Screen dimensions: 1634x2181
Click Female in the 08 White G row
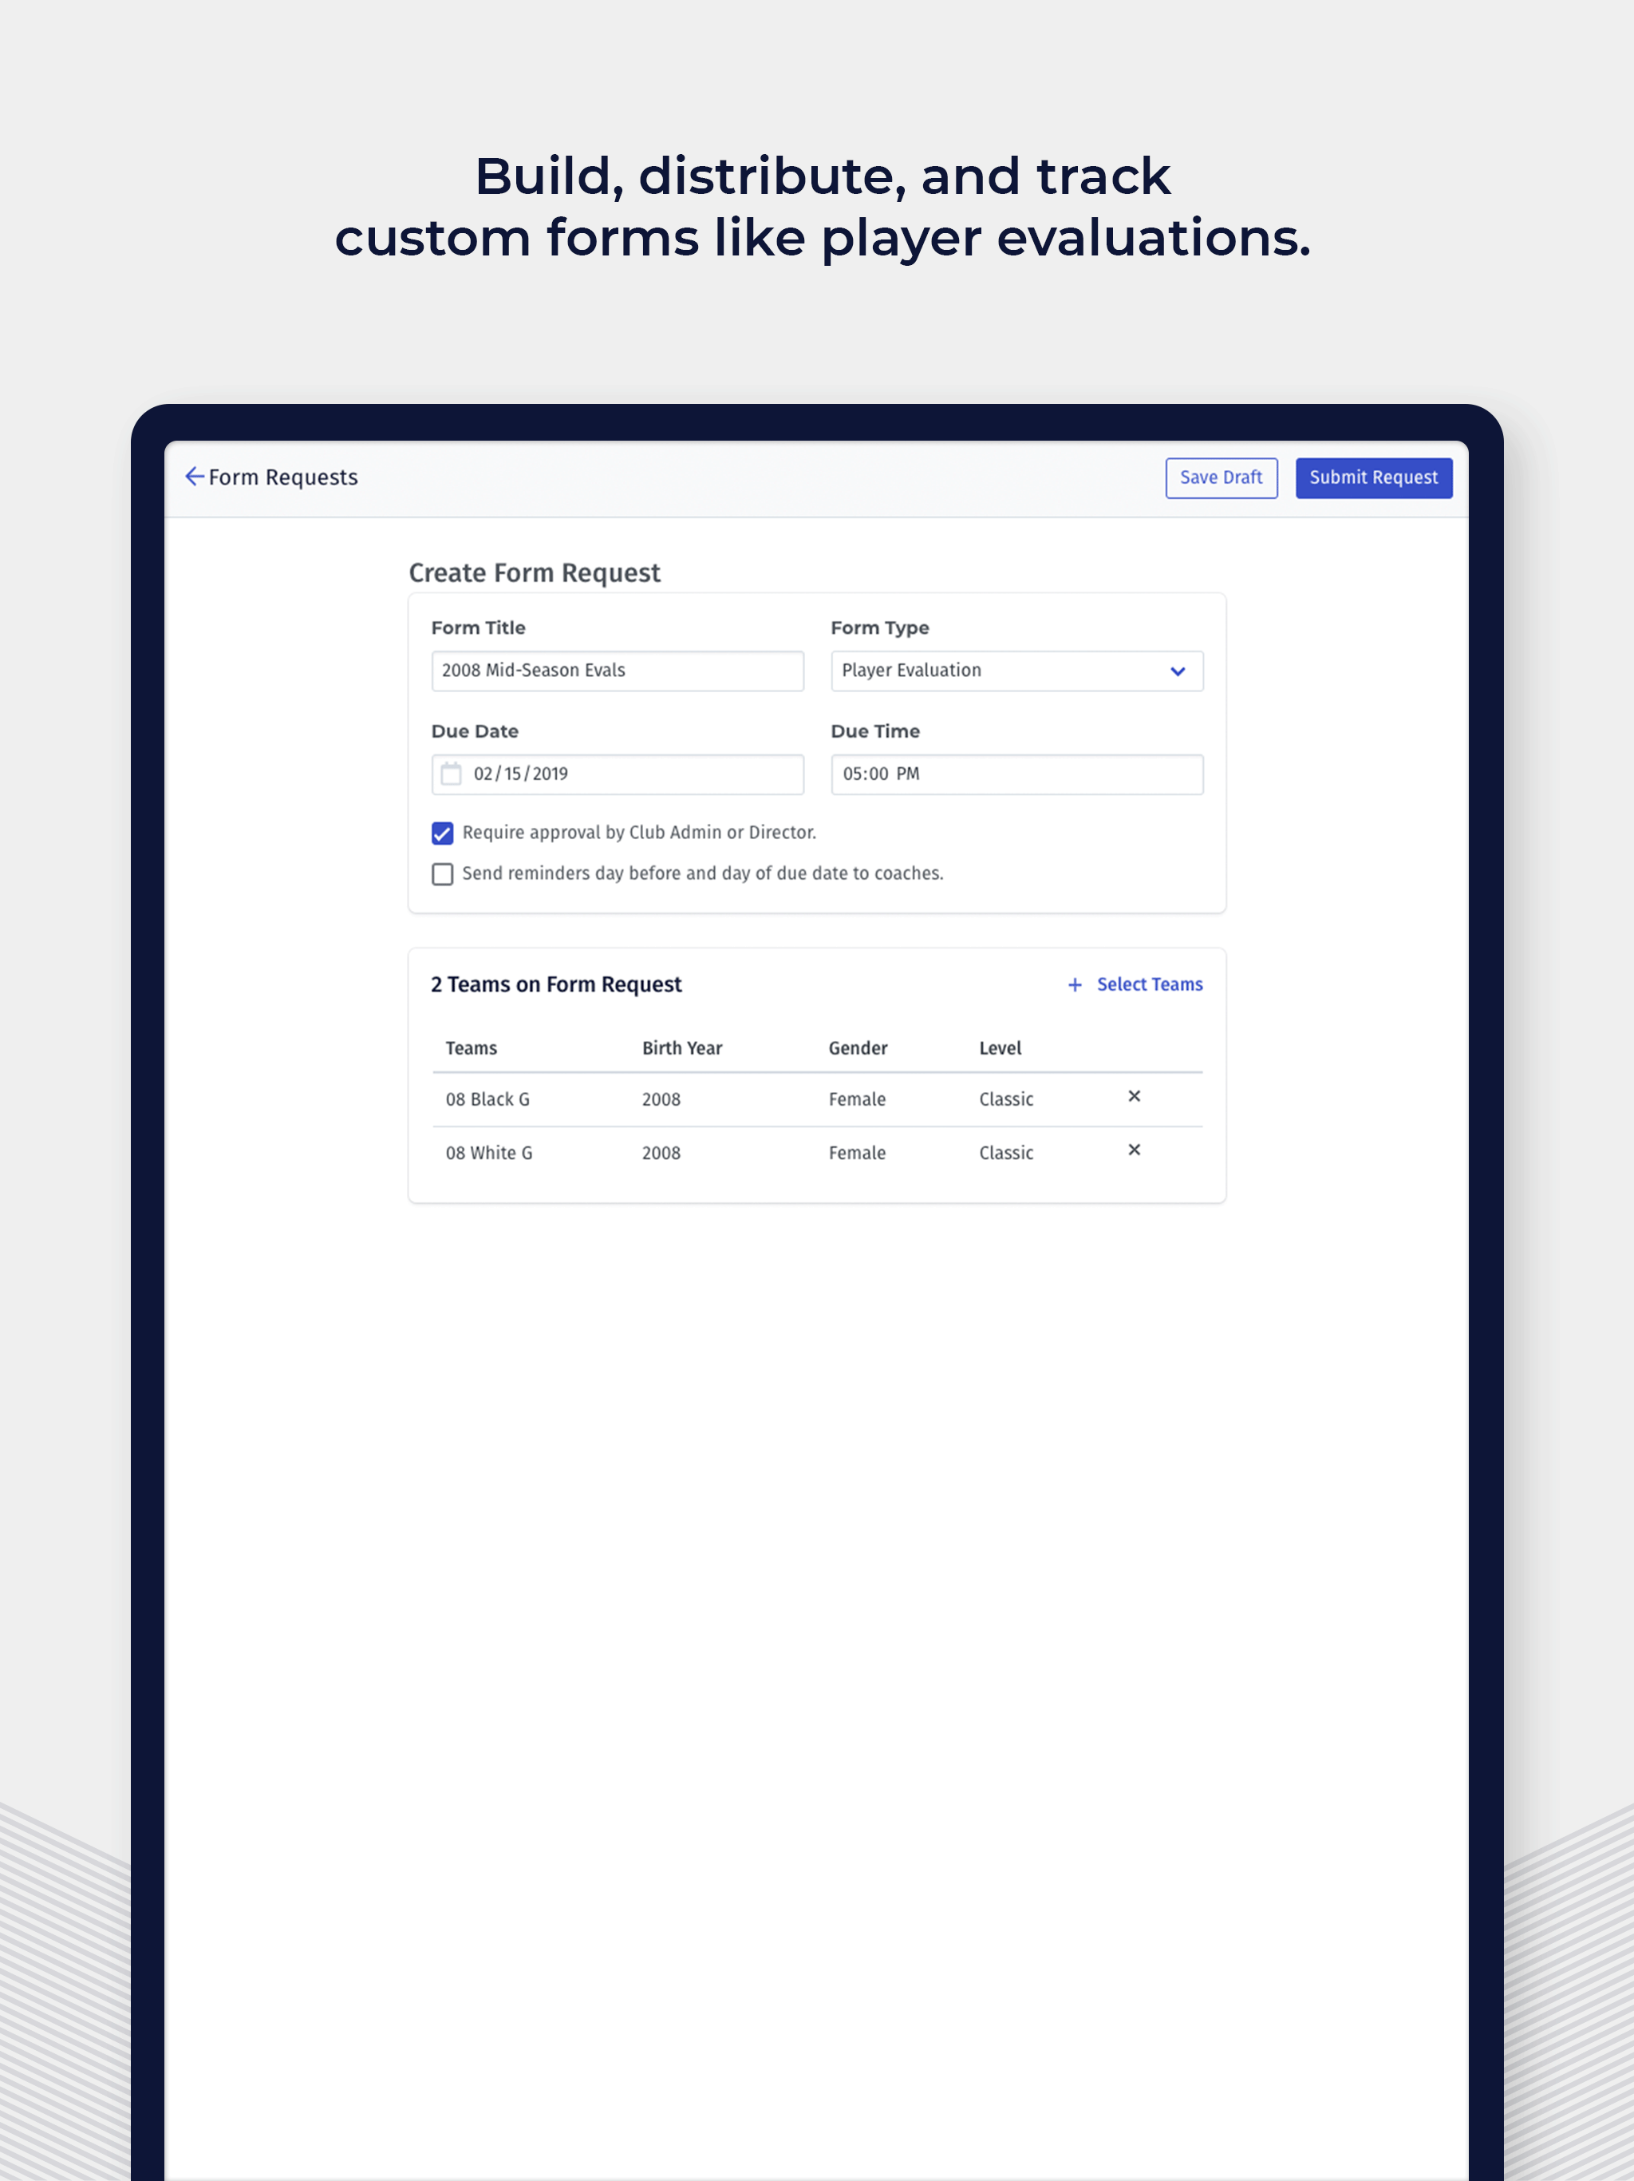click(858, 1153)
